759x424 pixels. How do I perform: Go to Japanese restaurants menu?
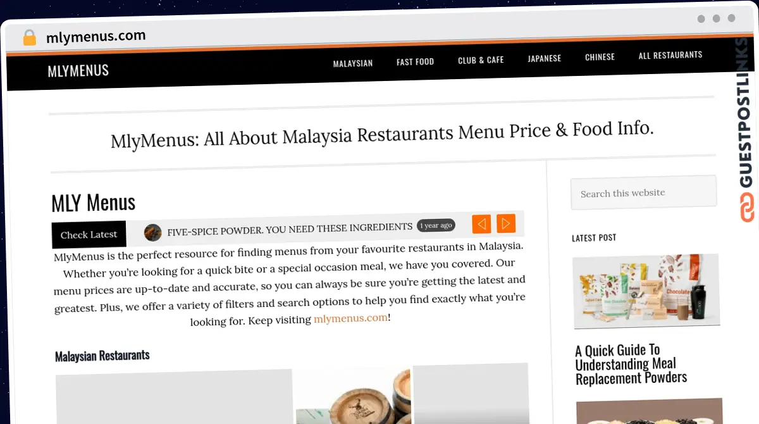coord(545,58)
